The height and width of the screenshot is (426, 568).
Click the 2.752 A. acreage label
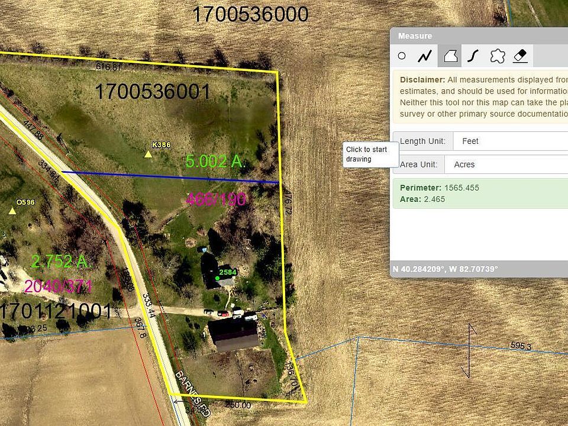click(60, 261)
